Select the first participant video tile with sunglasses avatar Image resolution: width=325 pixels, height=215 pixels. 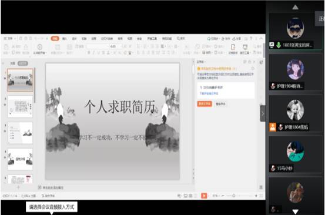295,31
